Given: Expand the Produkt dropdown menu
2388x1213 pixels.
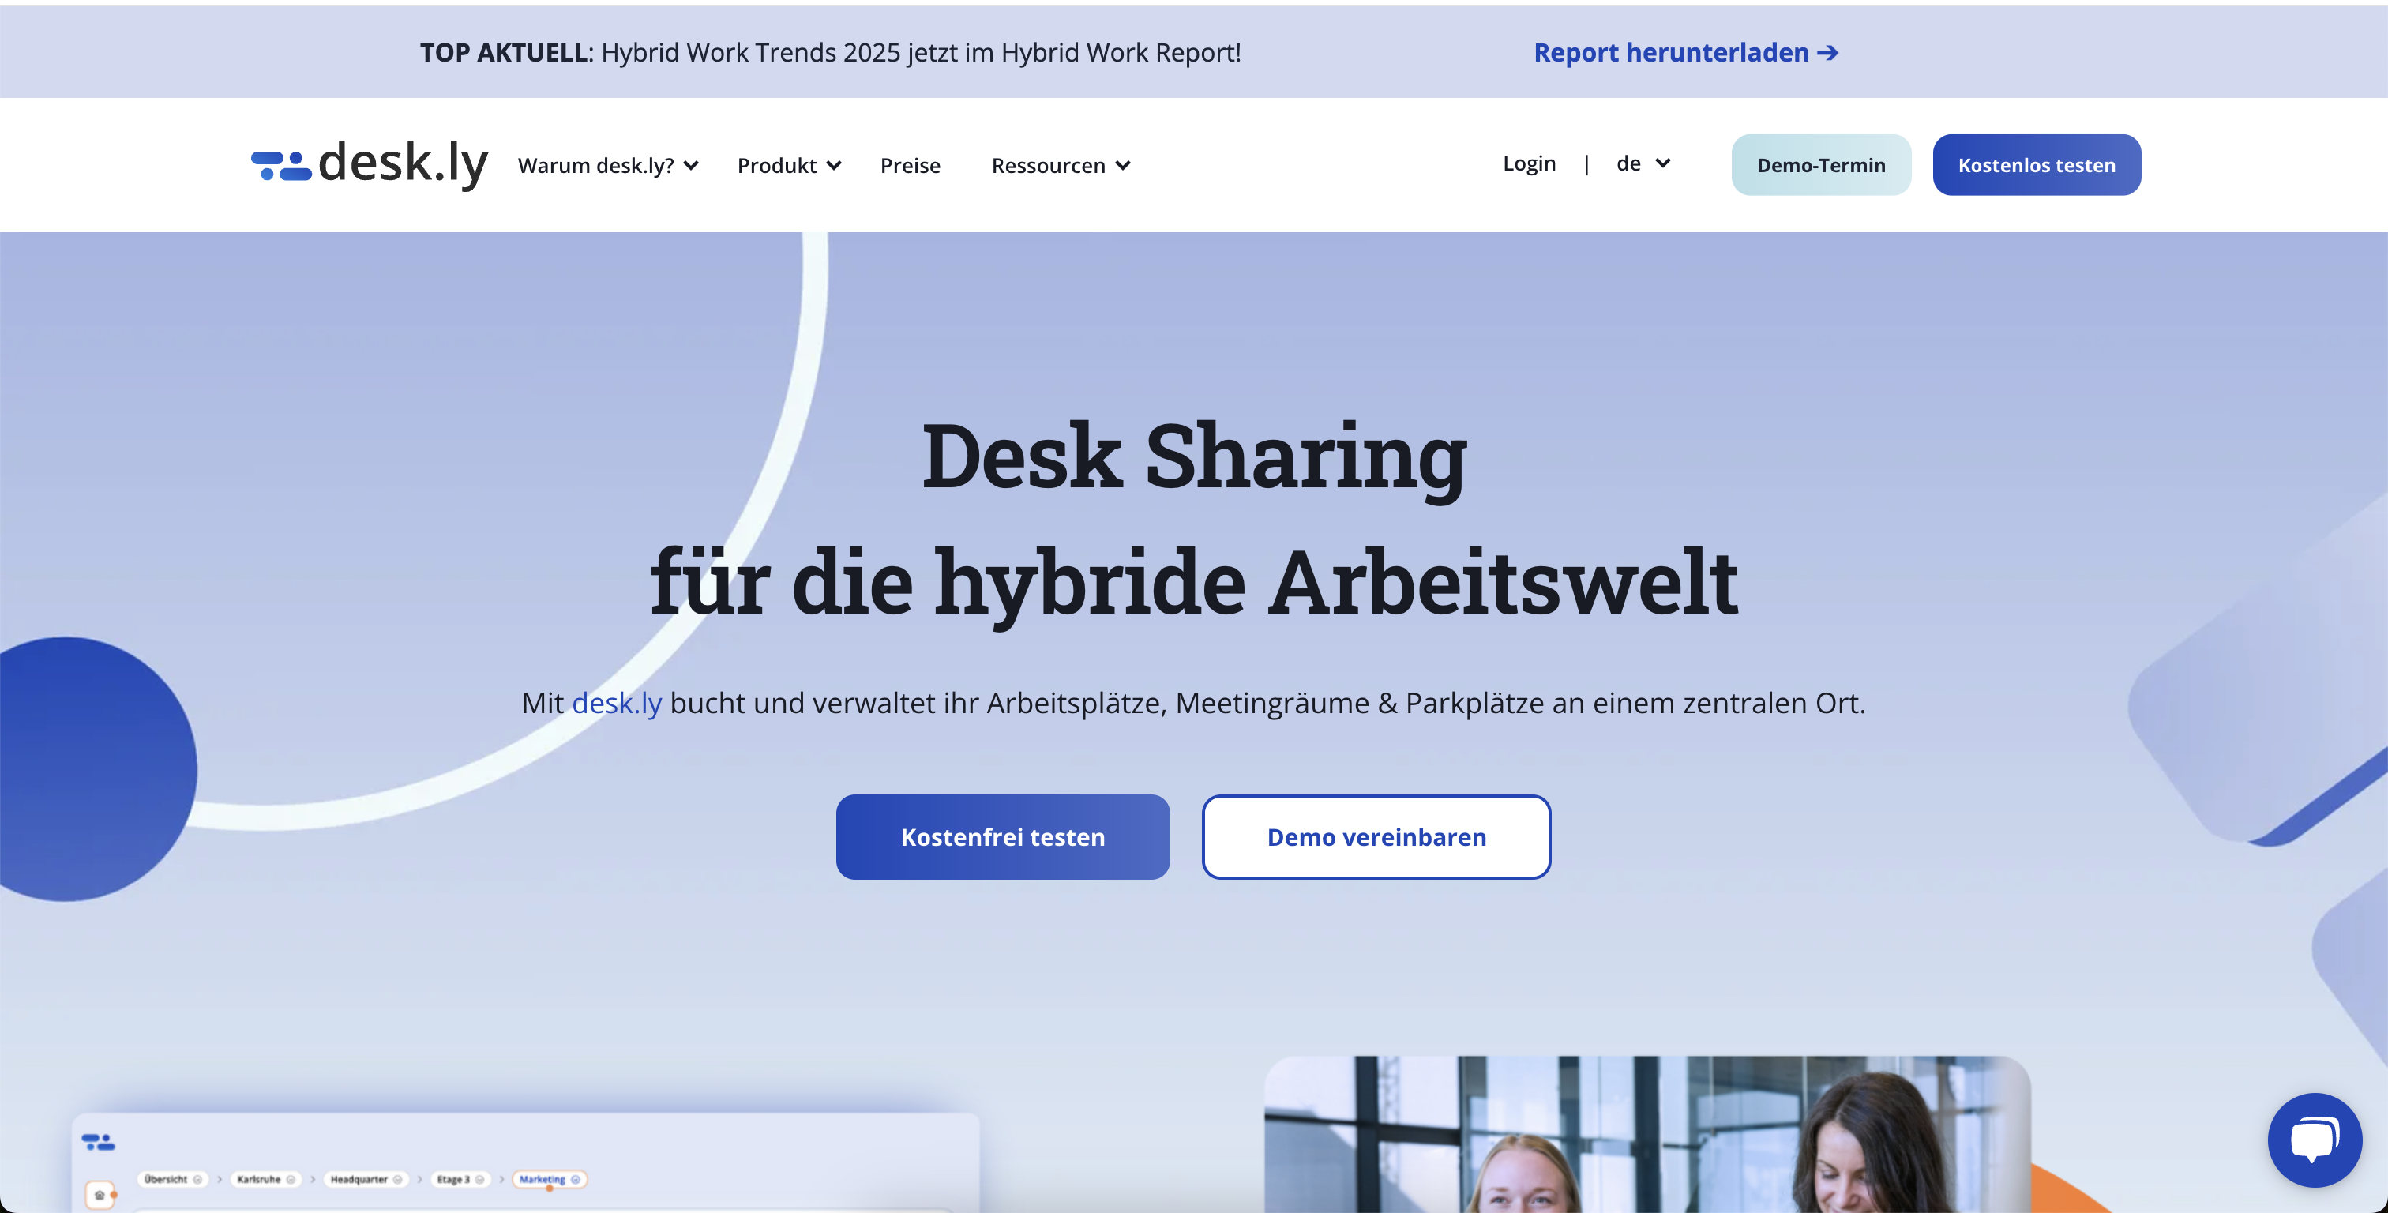Looking at the screenshot, I should pyautogui.click(x=788, y=165).
